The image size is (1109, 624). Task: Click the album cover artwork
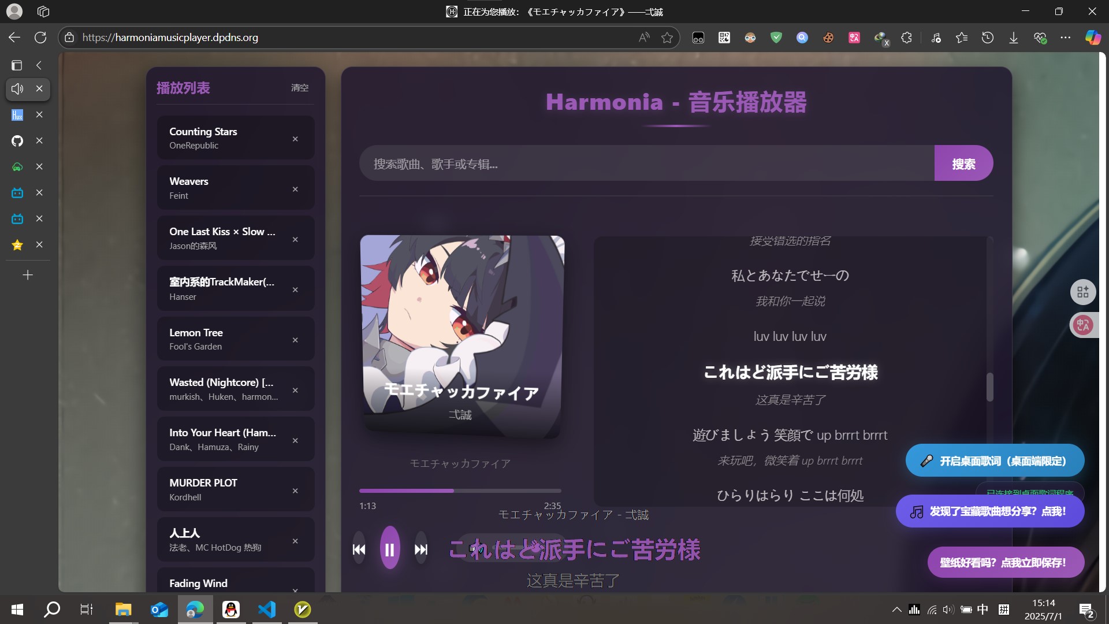pyautogui.click(x=462, y=336)
